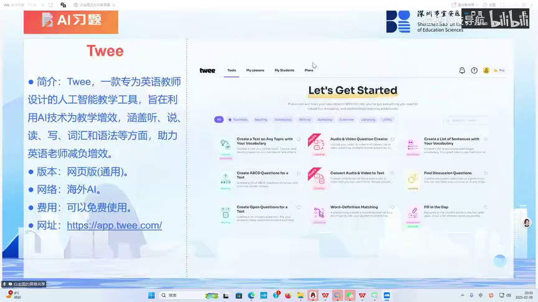
Task: Open Find Discussion Questions tool
Action: pyautogui.click(x=448, y=173)
